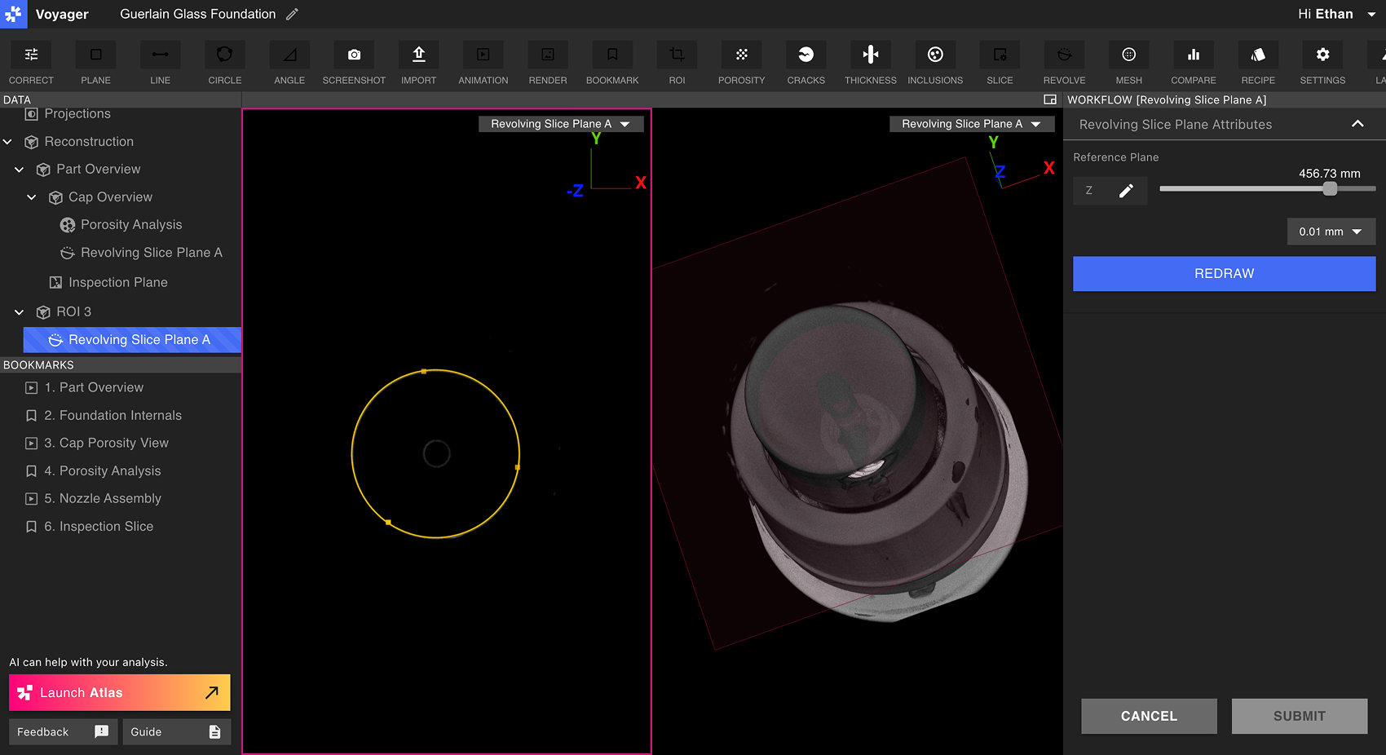Click the REDRAW button

1223,273
